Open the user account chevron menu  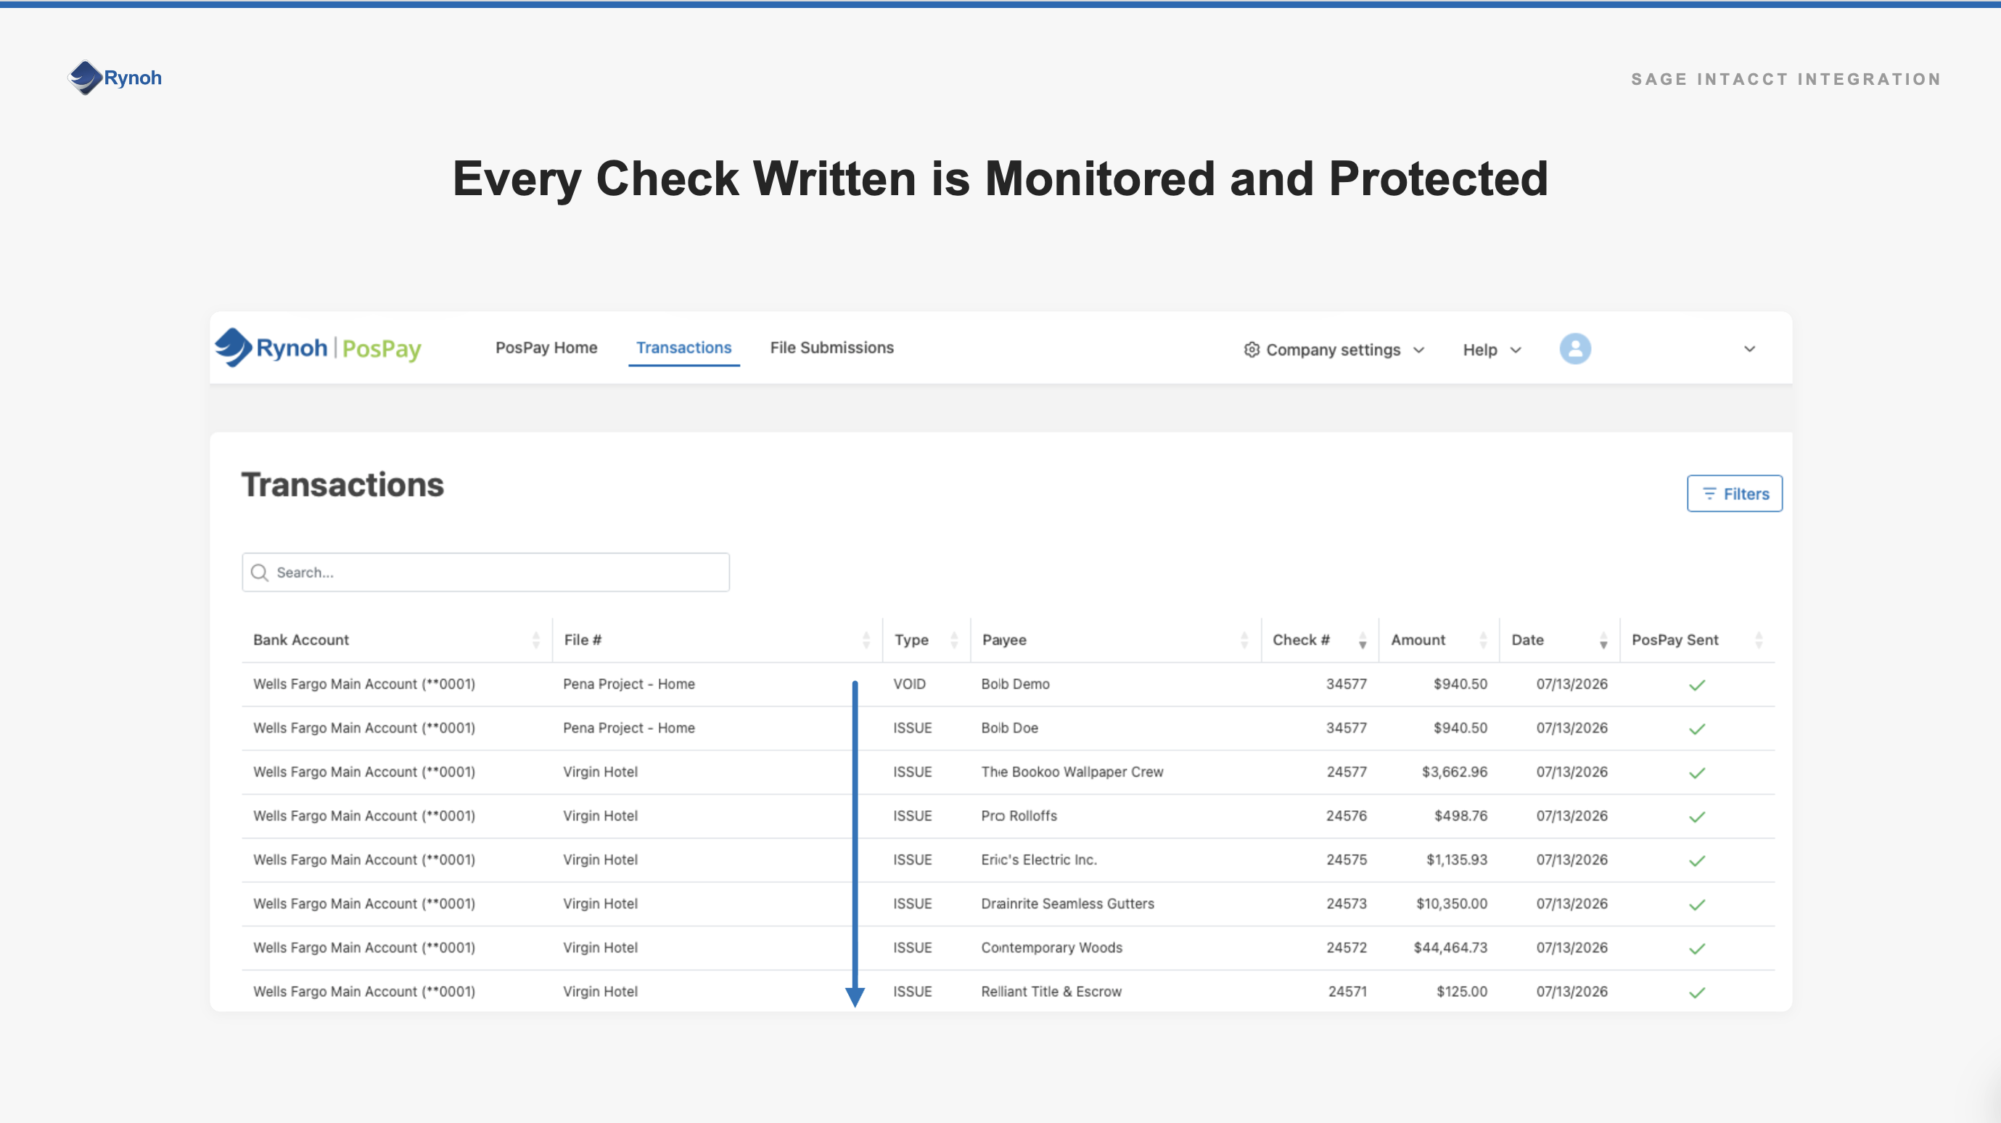[x=1749, y=349]
